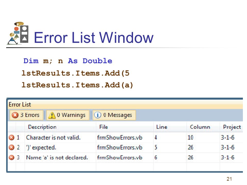Click error number 1 cell
The image size is (247, 185).
(x=18, y=137)
